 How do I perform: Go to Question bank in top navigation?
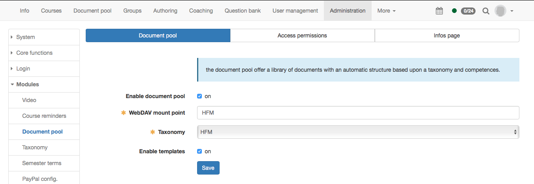click(243, 11)
